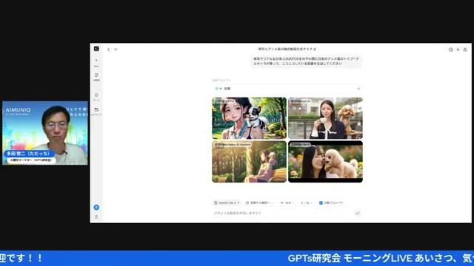This screenshot has width=474, height=266.
Task: Click the app logo in the sidebar
Action: (x=96, y=49)
